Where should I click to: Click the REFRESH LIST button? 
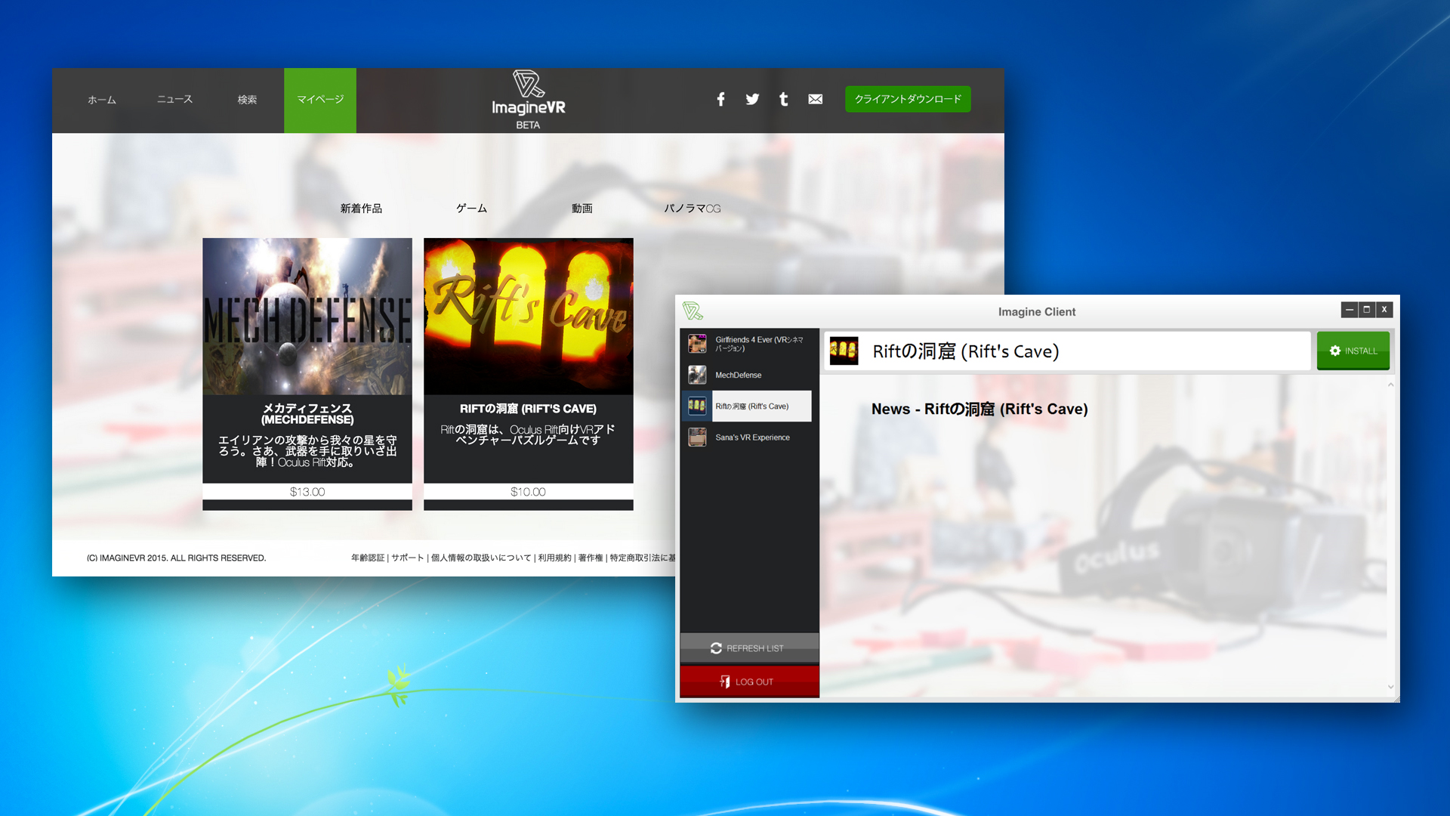(749, 648)
